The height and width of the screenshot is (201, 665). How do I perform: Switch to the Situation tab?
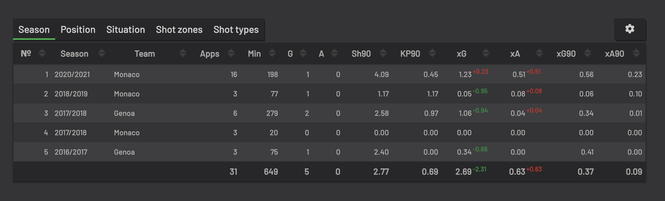[126, 30]
